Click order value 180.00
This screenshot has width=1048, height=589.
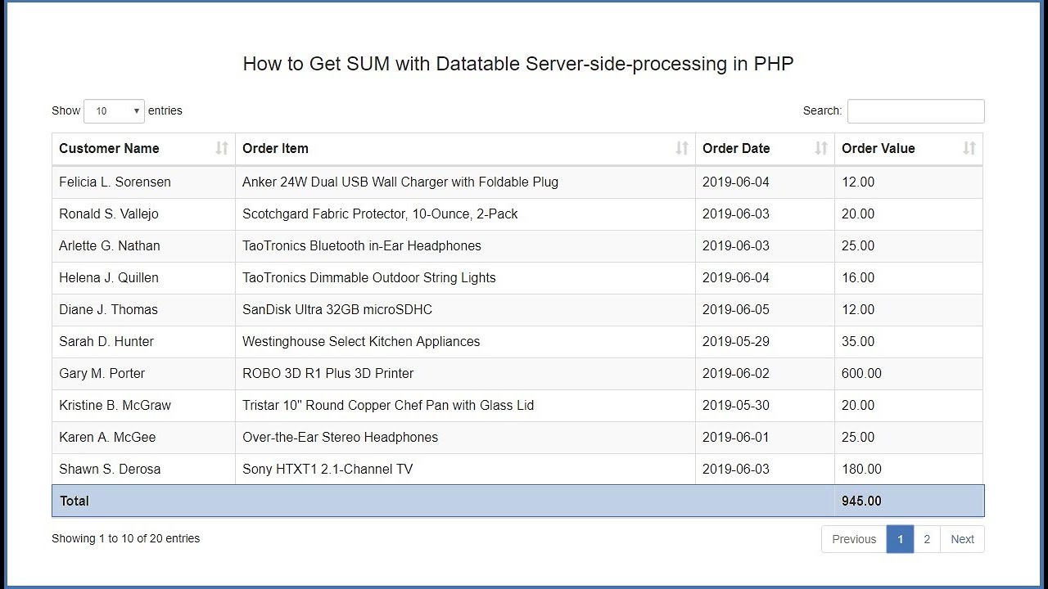(861, 469)
